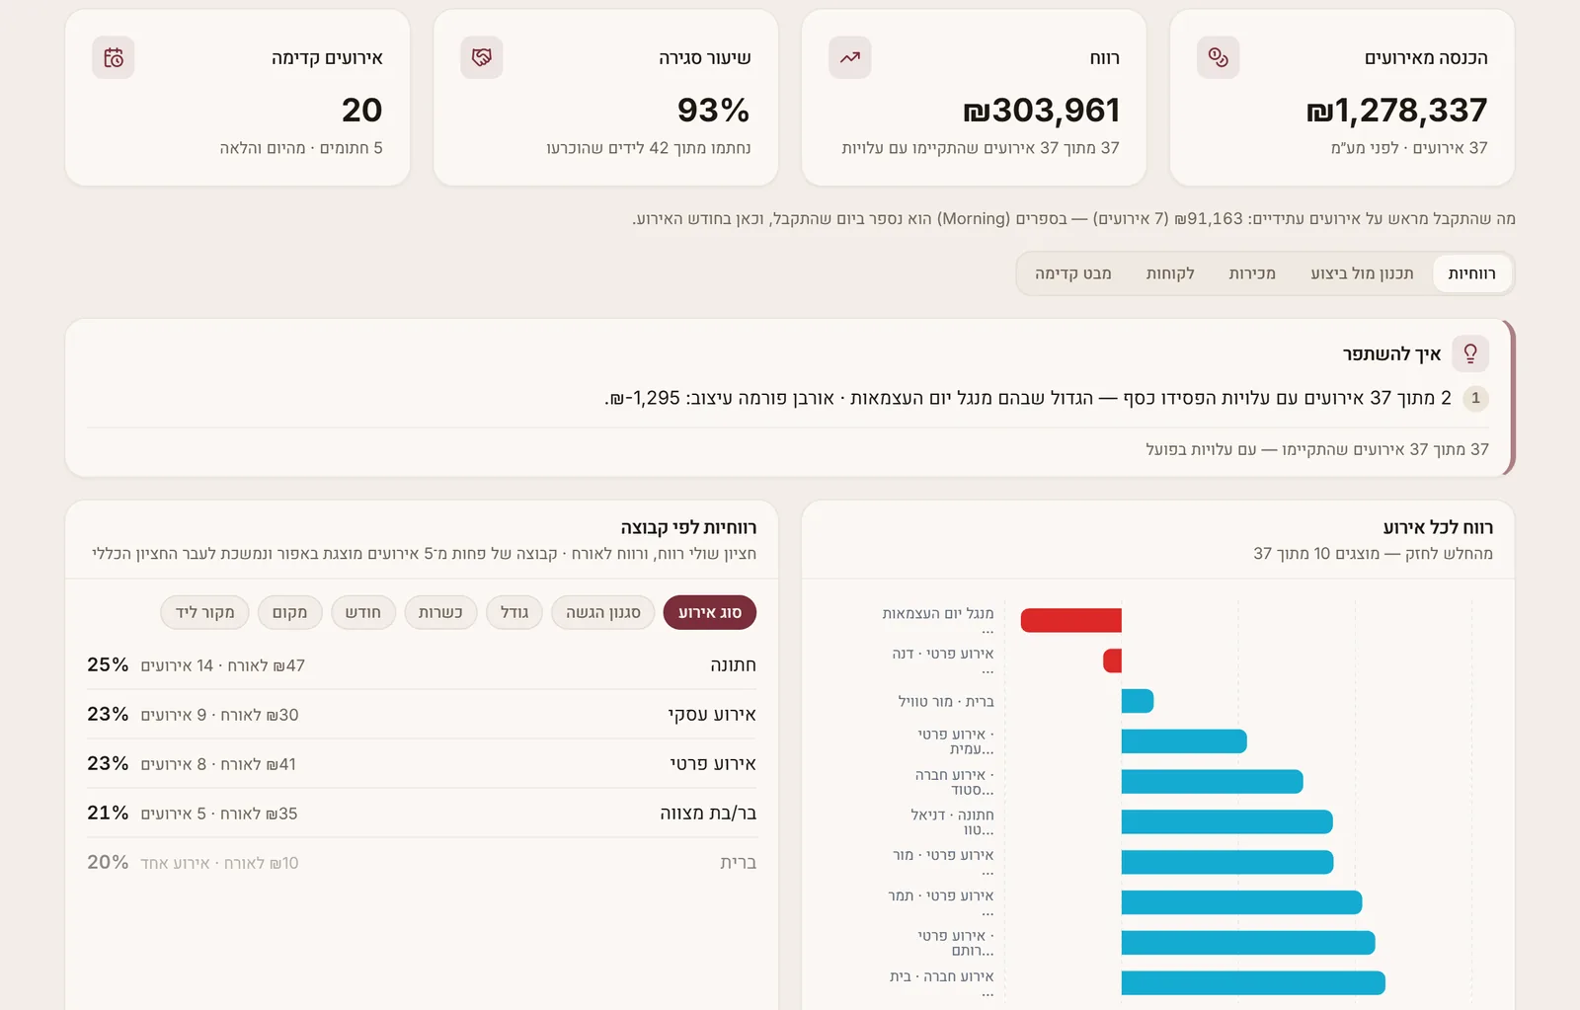
Task: Click the coins icon on income card
Action: [x=1218, y=58]
